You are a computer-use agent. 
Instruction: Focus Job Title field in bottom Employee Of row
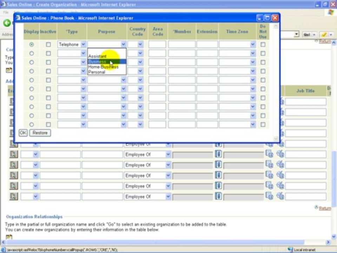pyautogui.click(x=306, y=196)
